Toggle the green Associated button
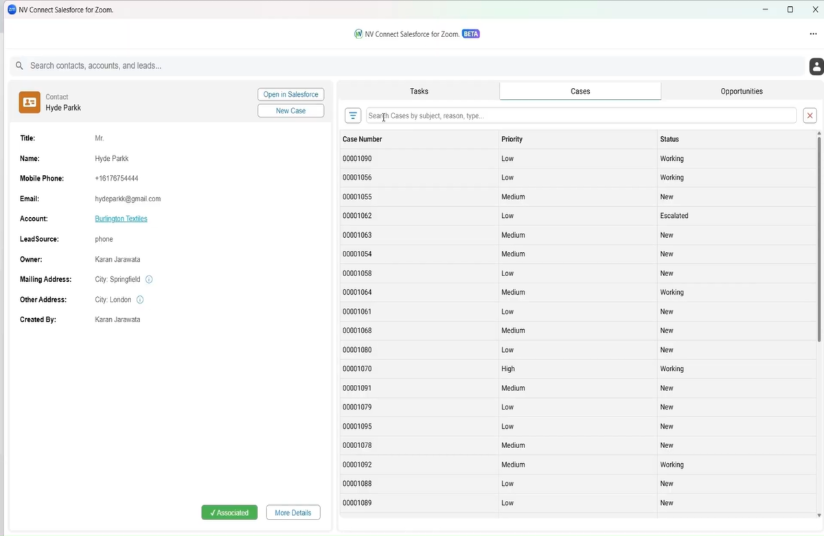Image resolution: width=824 pixels, height=536 pixels. (229, 513)
